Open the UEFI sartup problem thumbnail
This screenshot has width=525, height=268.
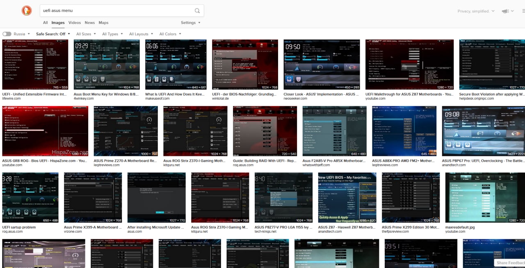click(x=30, y=197)
